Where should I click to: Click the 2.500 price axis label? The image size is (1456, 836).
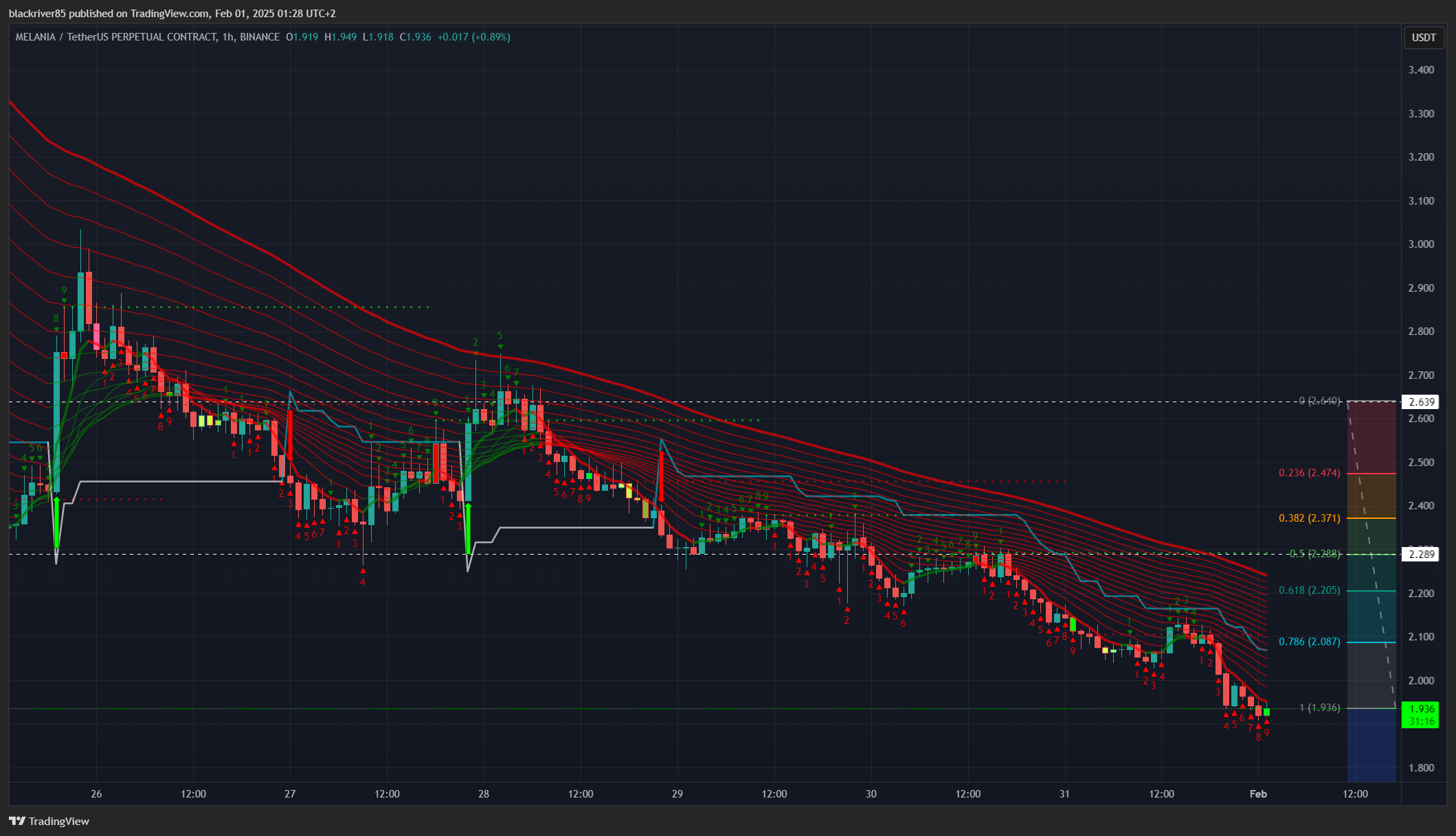pyautogui.click(x=1421, y=463)
